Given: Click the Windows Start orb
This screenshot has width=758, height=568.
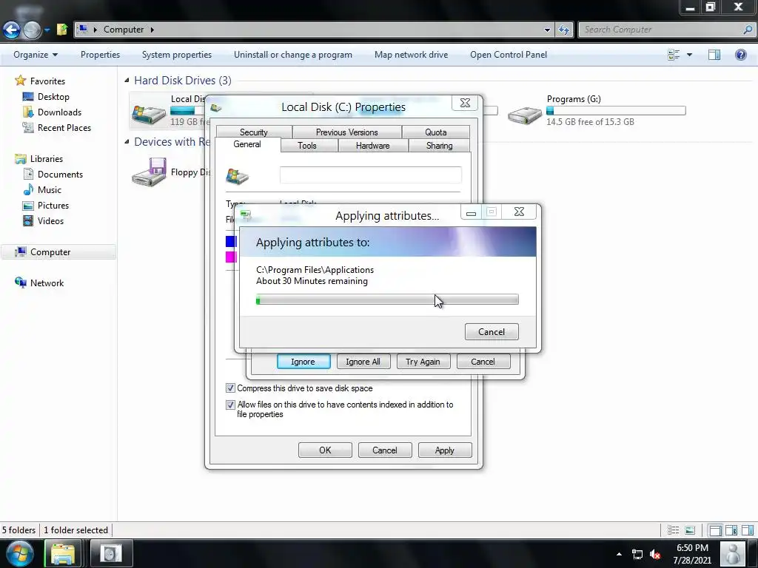Looking at the screenshot, I should point(20,553).
